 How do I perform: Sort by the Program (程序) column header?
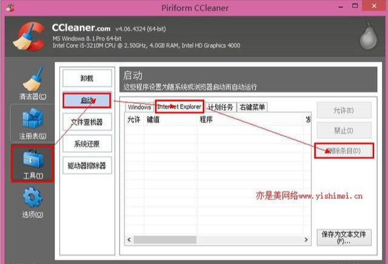tap(250, 120)
